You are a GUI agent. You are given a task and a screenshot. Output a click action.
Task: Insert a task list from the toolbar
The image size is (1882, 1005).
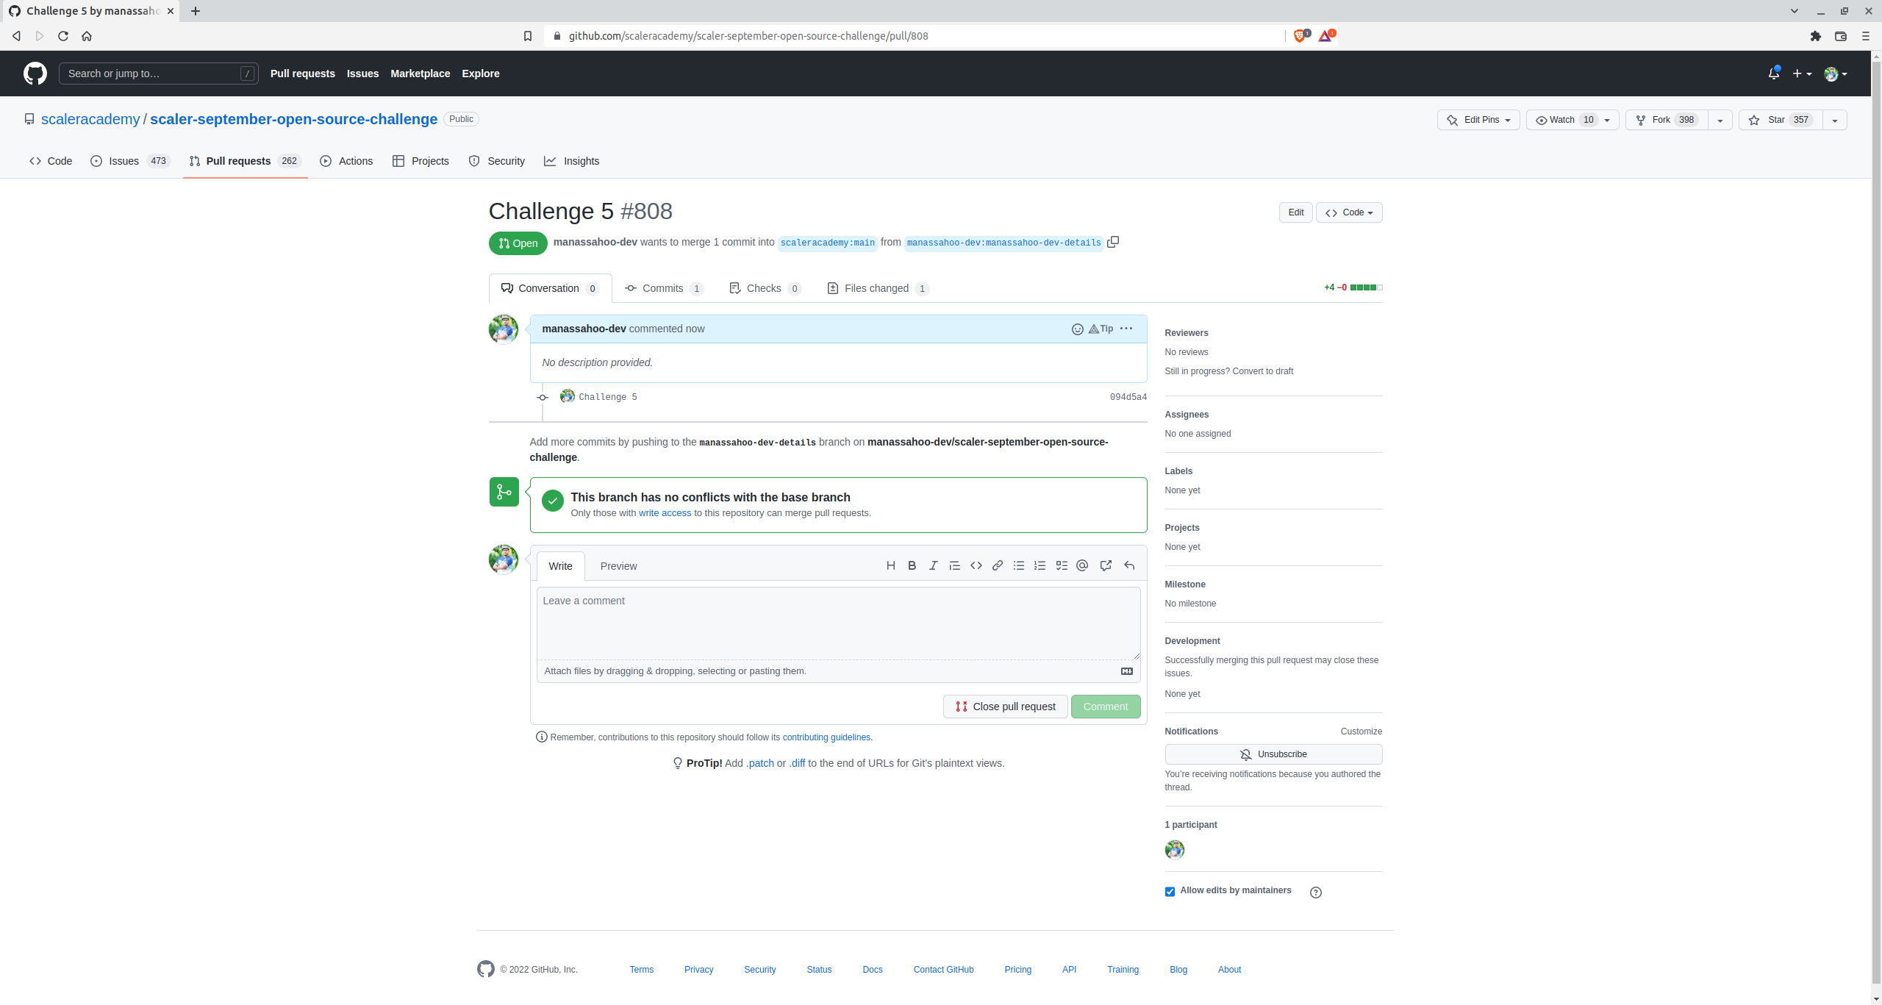point(1061,565)
